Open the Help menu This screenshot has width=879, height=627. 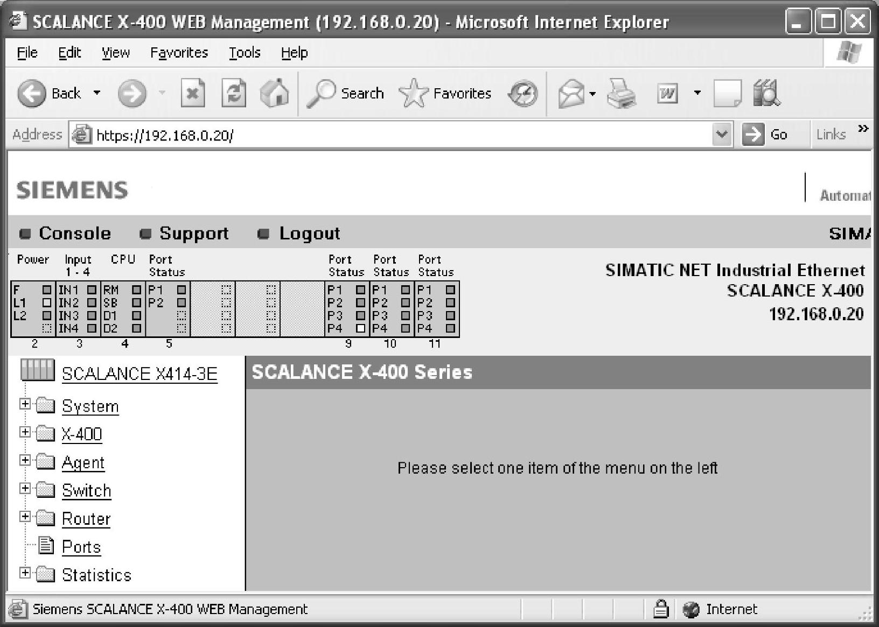click(294, 53)
